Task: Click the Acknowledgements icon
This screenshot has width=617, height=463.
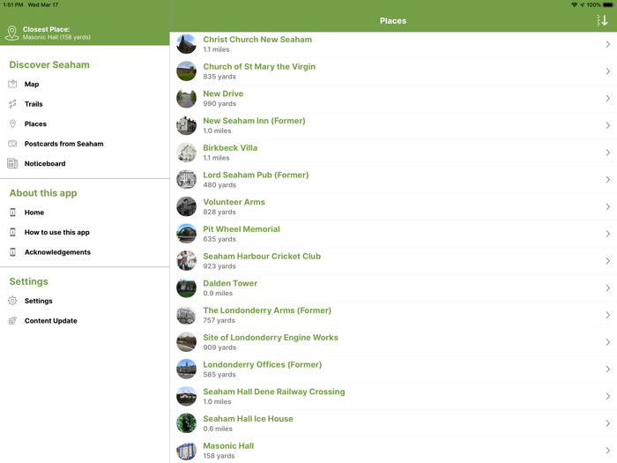Action: click(12, 252)
